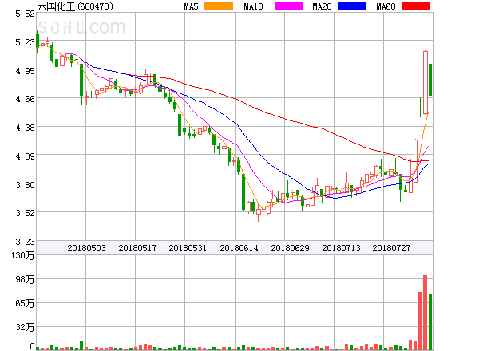Click the 20180629 date marker

pyautogui.click(x=290, y=248)
